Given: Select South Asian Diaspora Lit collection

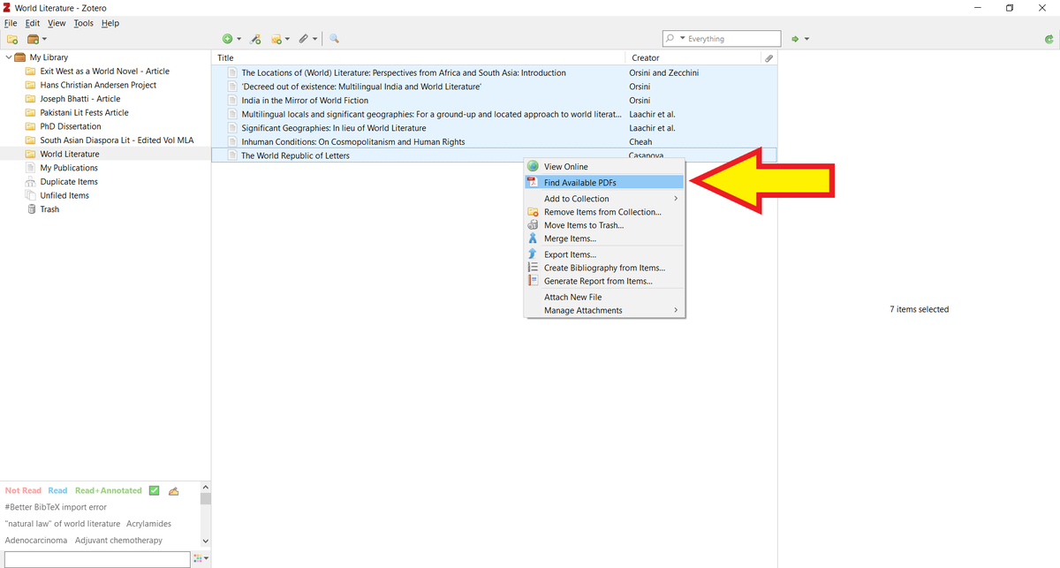Looking at the screenshot, I should [x=117, y=140].
